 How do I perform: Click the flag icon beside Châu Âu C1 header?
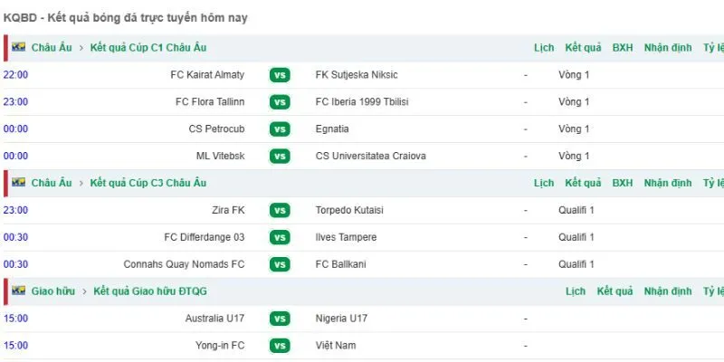click(18, 47)
